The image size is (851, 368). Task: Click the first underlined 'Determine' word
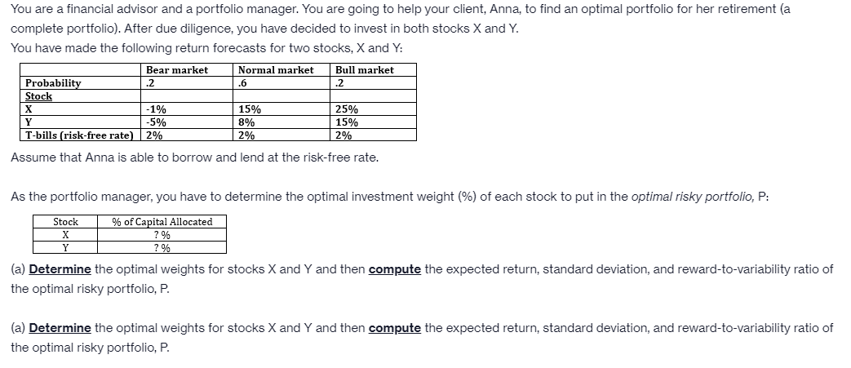tap(60, 269)
